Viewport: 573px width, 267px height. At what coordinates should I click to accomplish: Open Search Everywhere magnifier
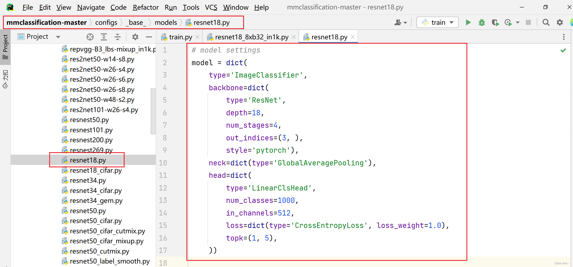point(546,22)
